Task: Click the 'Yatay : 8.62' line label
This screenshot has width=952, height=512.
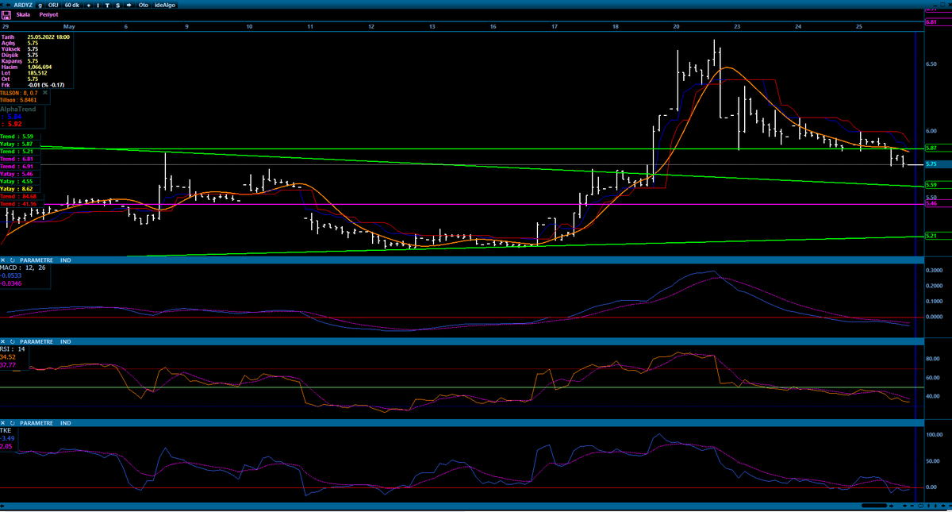Action: pyautogui.click(x=16, y=189)
